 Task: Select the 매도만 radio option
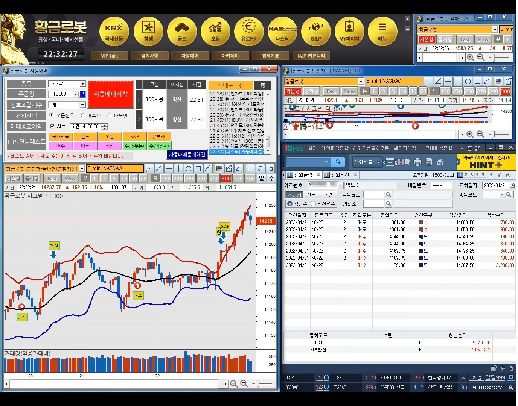109,115
